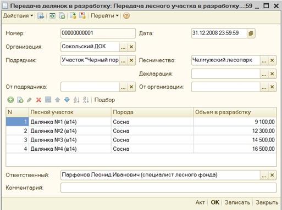Click the Дата input field
282x210 pixels.
pyautogui.click(x=219, y=33)
